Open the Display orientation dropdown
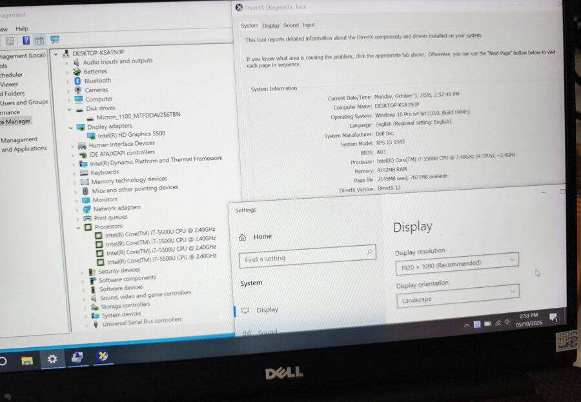This screenshot has height=402, width=581. (458, 296)
